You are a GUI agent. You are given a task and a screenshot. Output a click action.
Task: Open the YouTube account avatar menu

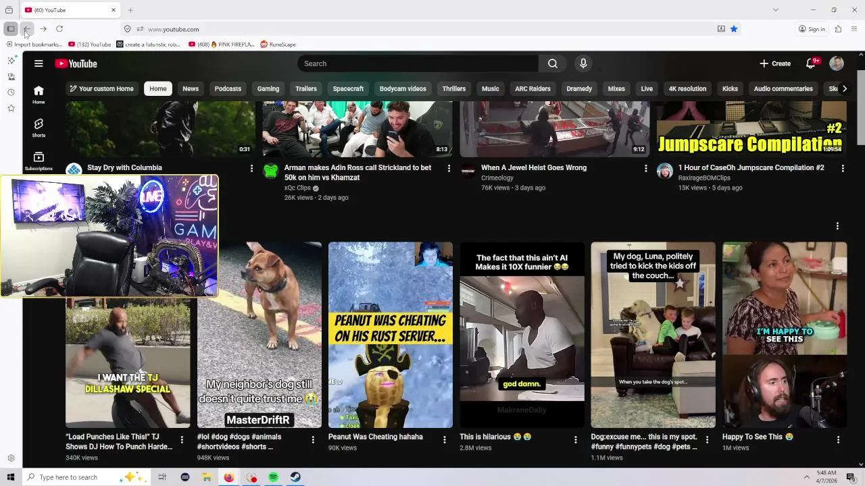(837, 63)
